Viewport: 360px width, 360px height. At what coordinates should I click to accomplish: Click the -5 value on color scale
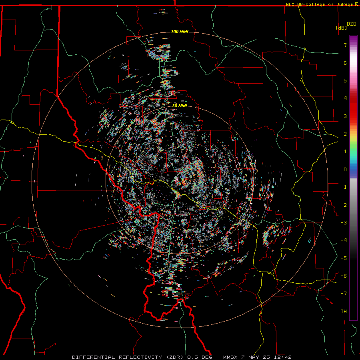tap(344, 258)
